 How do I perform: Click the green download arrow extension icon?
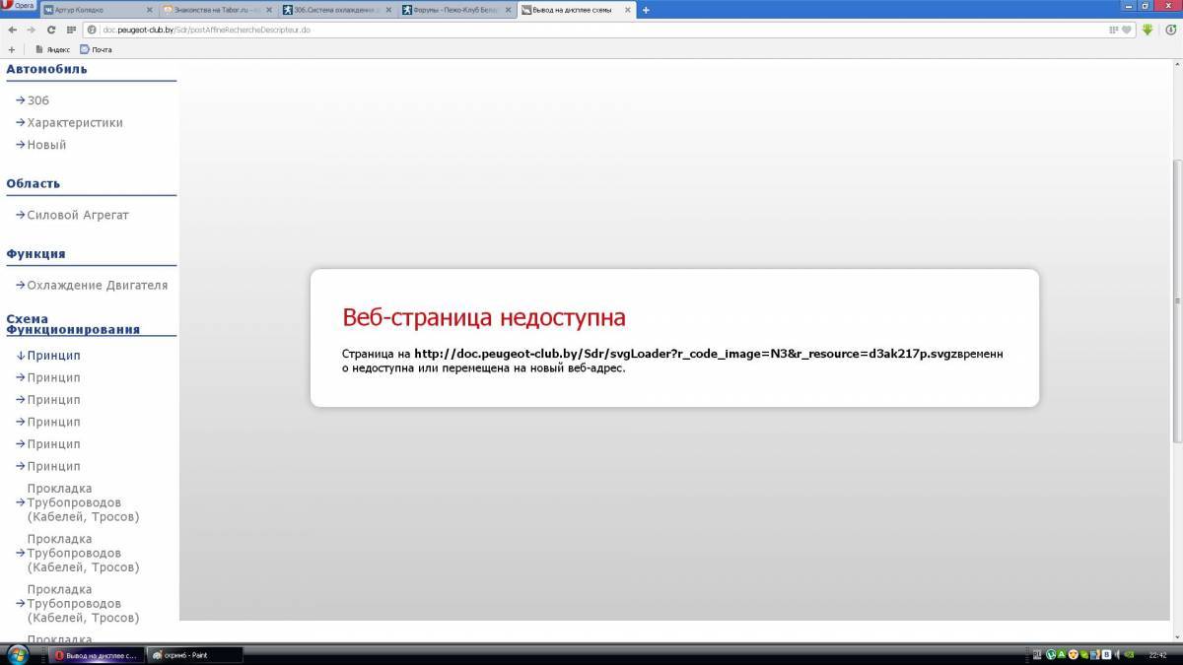click(1148, 30)
